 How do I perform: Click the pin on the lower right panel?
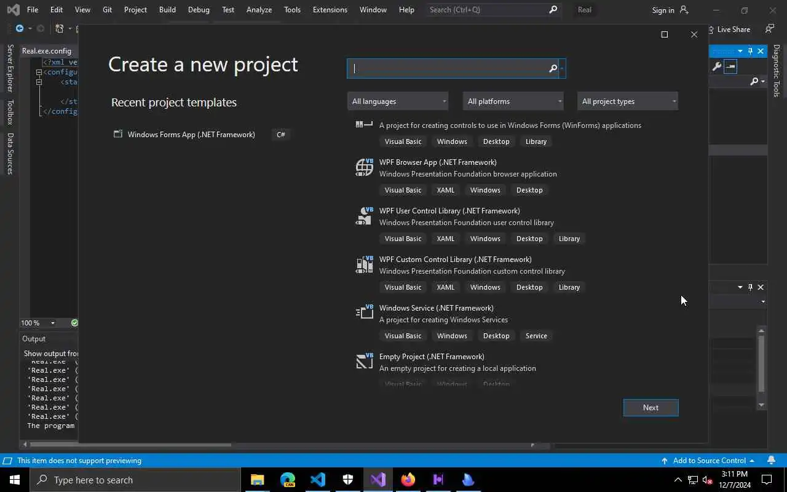[x=750, y=287]
